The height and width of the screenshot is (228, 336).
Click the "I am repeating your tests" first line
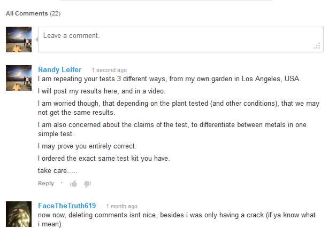[x=169, y=79]
